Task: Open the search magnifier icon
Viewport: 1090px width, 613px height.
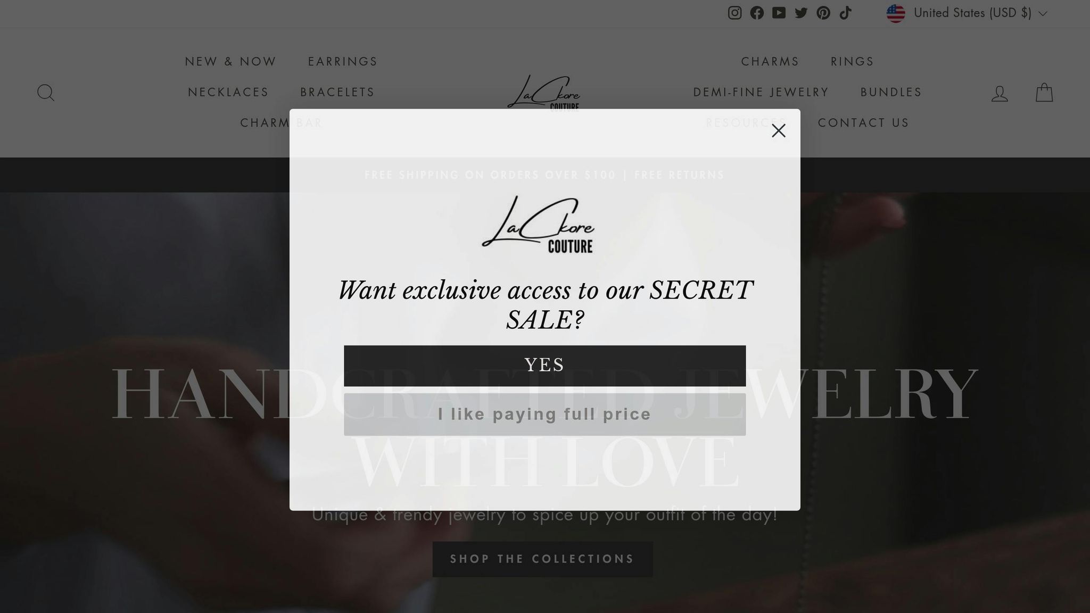Action: (46, 93)
